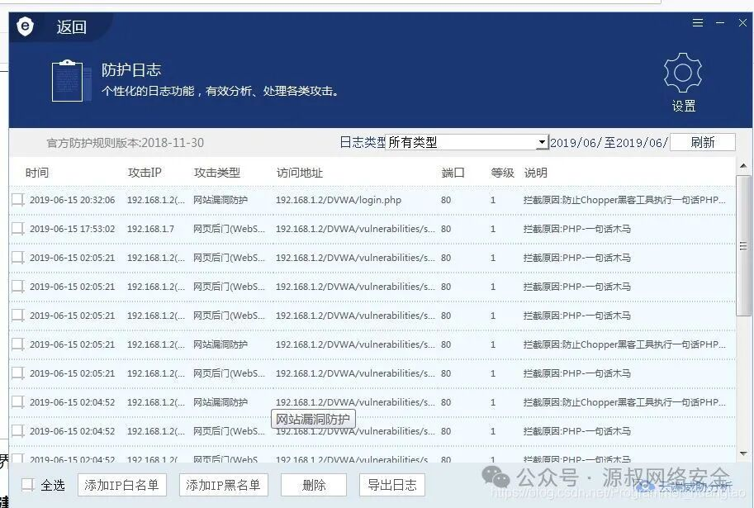Click level 1 in the 20:32:06 row
The width and height of the screenshot is (754, 508).
pyautogui.click(x=493, y=200)
